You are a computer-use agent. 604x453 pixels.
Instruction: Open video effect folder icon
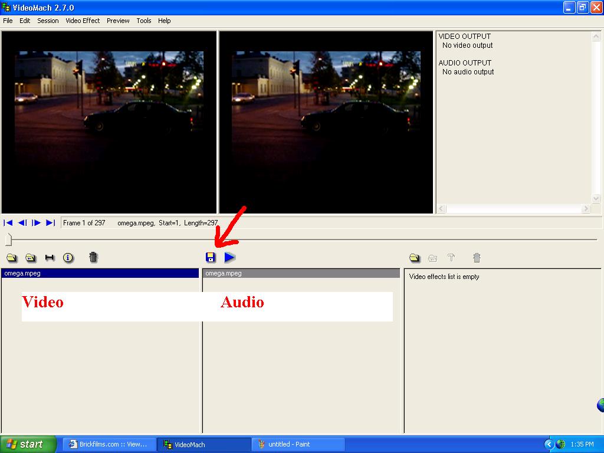[x=415, y=258]
